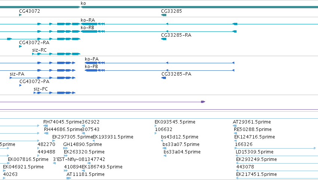Click the ko gene label

tap(83, 3)
